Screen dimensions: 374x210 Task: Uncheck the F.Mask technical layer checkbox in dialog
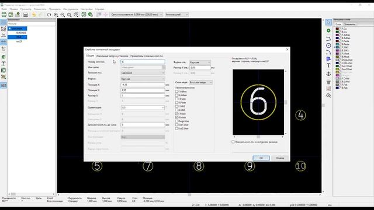pos(176,114)
